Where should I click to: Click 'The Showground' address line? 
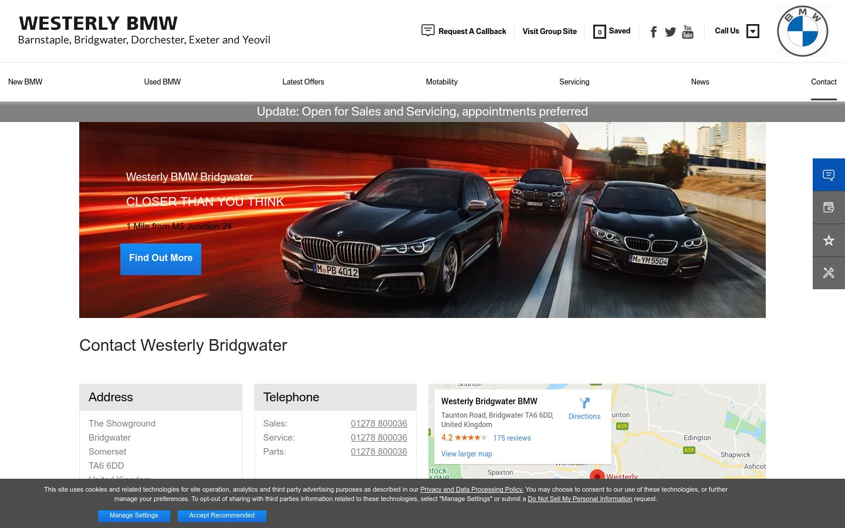[x=122, y=424]
